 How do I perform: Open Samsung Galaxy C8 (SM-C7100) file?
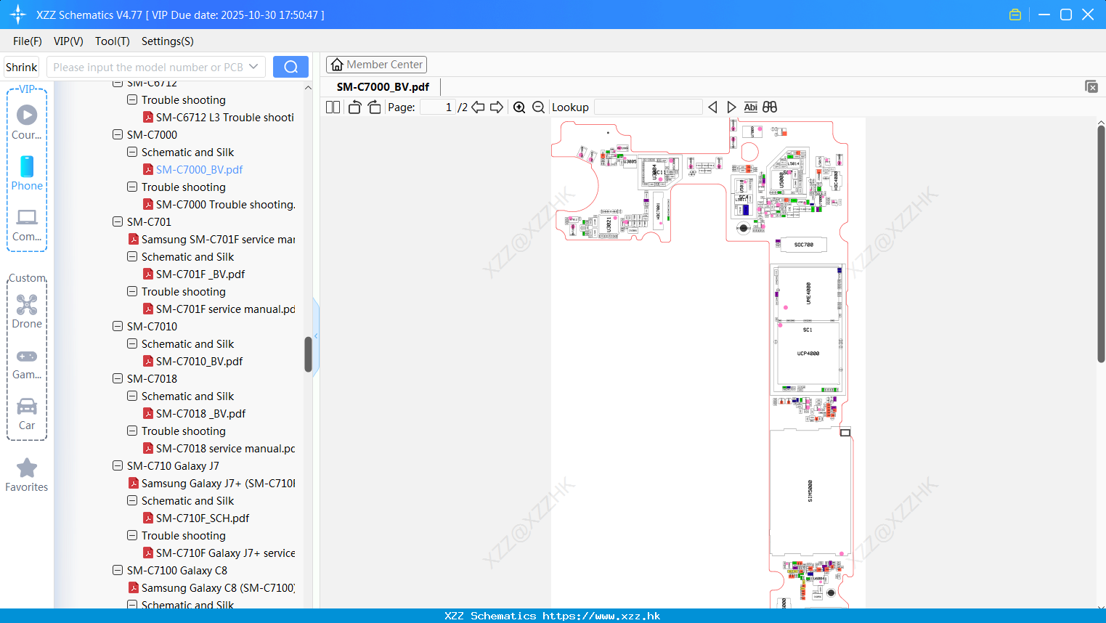pos(218,587)
